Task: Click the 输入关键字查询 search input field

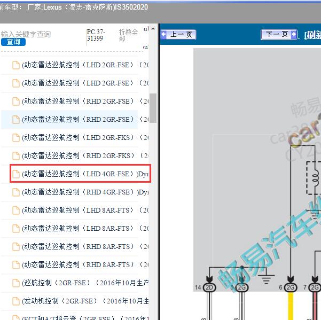Action: point(26,34)
